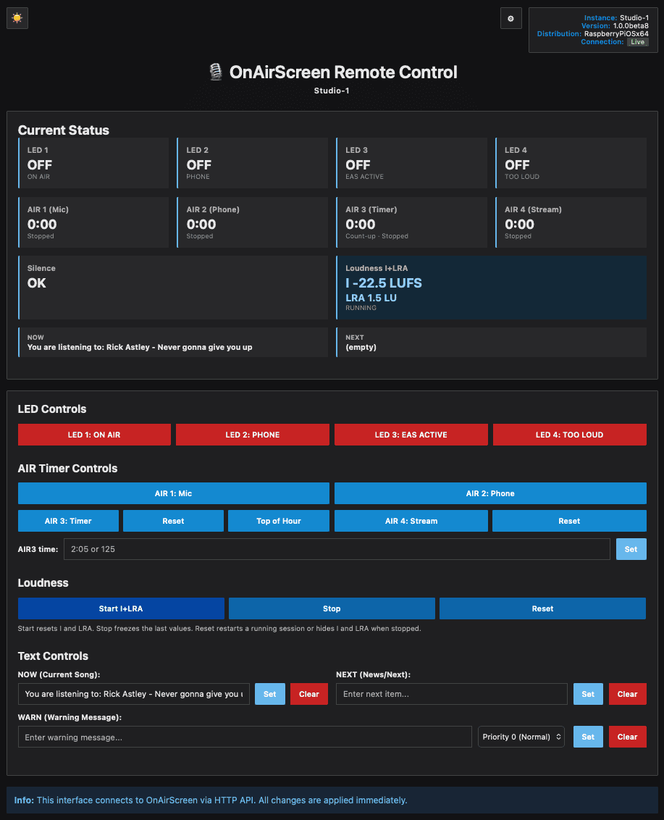Start the AIR 2: Phone timer
Screen dimensions: 664x820
(x=490, y=493)
